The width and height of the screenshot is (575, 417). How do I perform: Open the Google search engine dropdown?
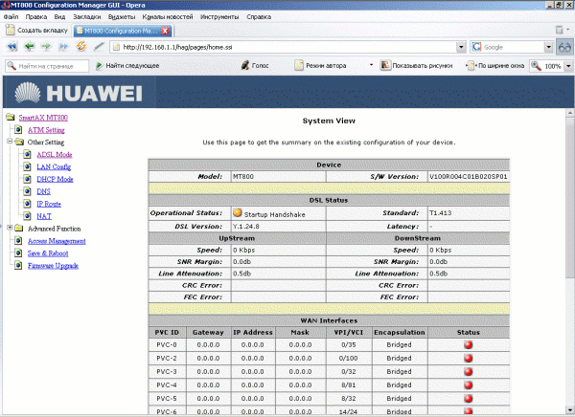tap(548, 47)
